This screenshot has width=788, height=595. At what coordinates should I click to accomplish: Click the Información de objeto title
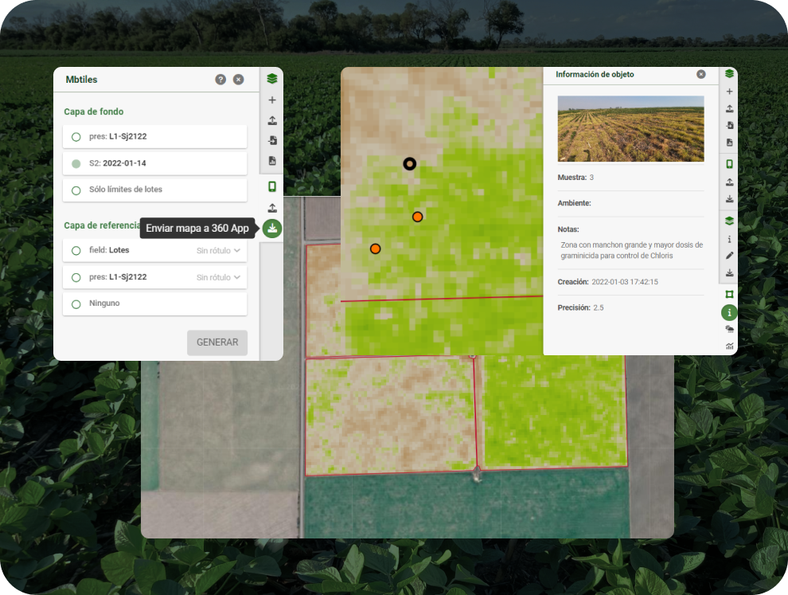pos(595,74)
